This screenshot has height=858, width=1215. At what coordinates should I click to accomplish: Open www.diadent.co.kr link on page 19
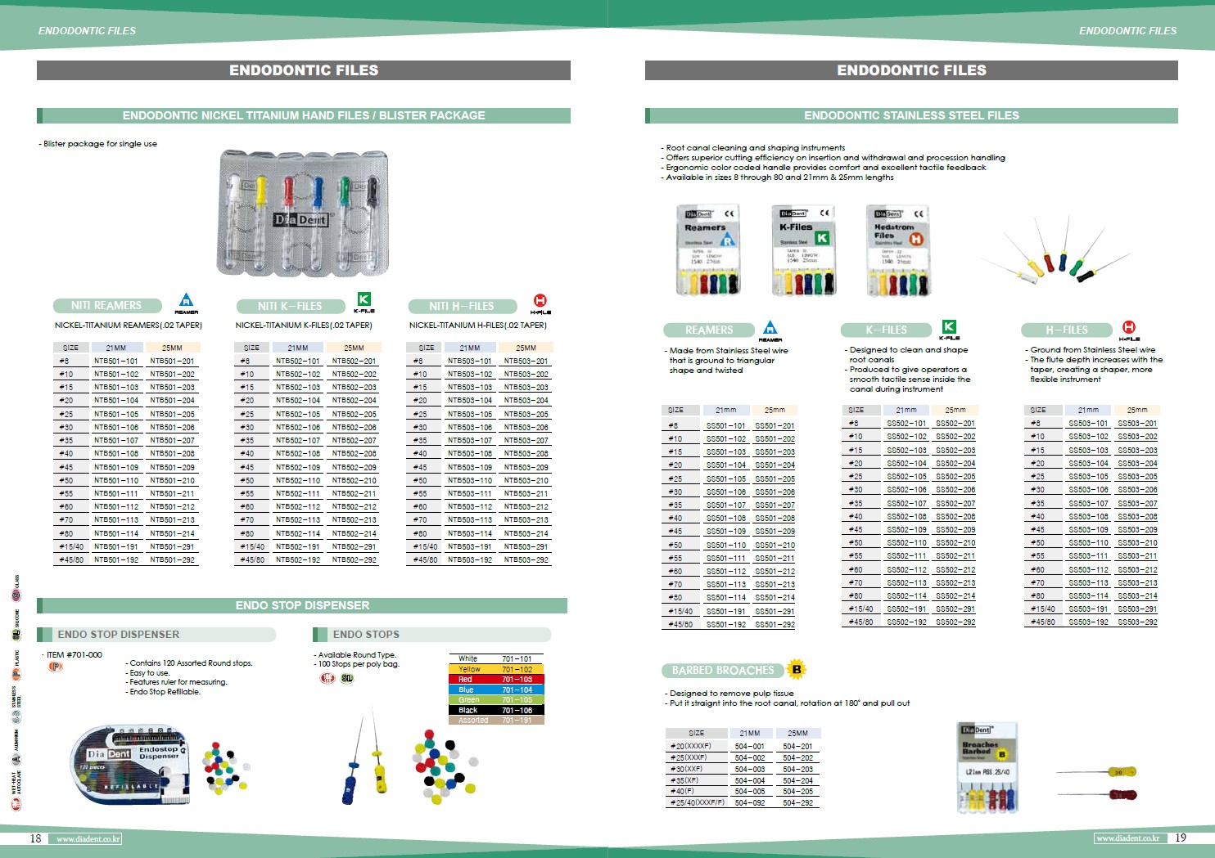coord(1127,838)
